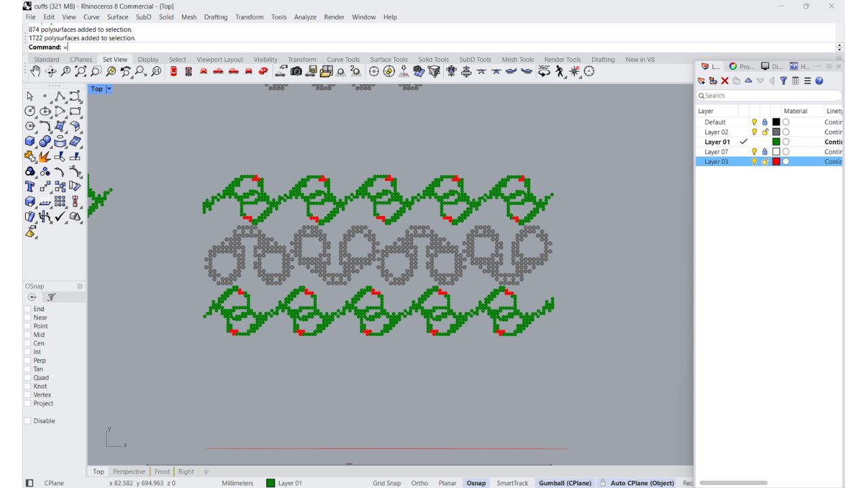
Task: Select the Box solid tool in sidebar
Action: [30, 141]
